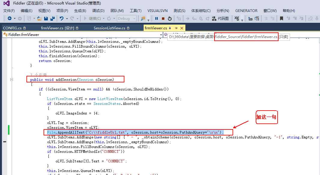Viewport: 320px width, 175px height.
Task: Click the clear all bookmarks icon
Action: (301, 19)
